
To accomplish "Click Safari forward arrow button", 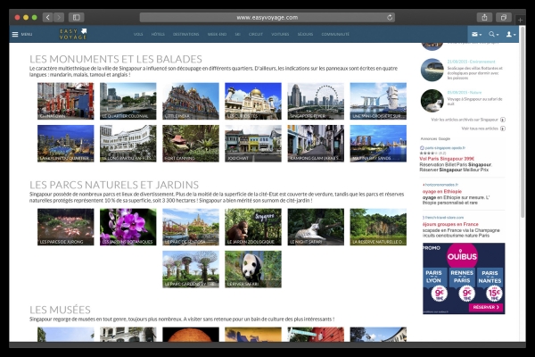I will [59, 17].
